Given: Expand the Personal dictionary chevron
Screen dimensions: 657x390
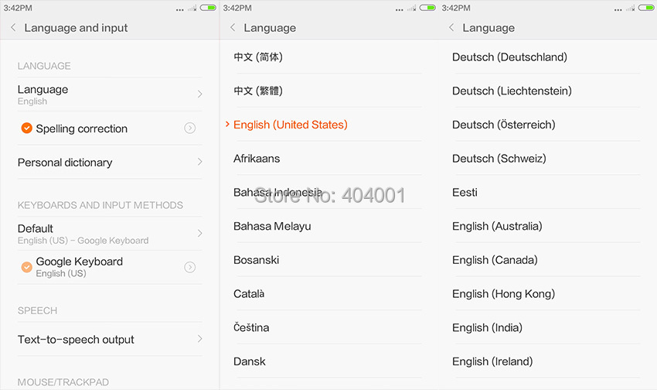Looking at the screenshot, I should point(199,162).
